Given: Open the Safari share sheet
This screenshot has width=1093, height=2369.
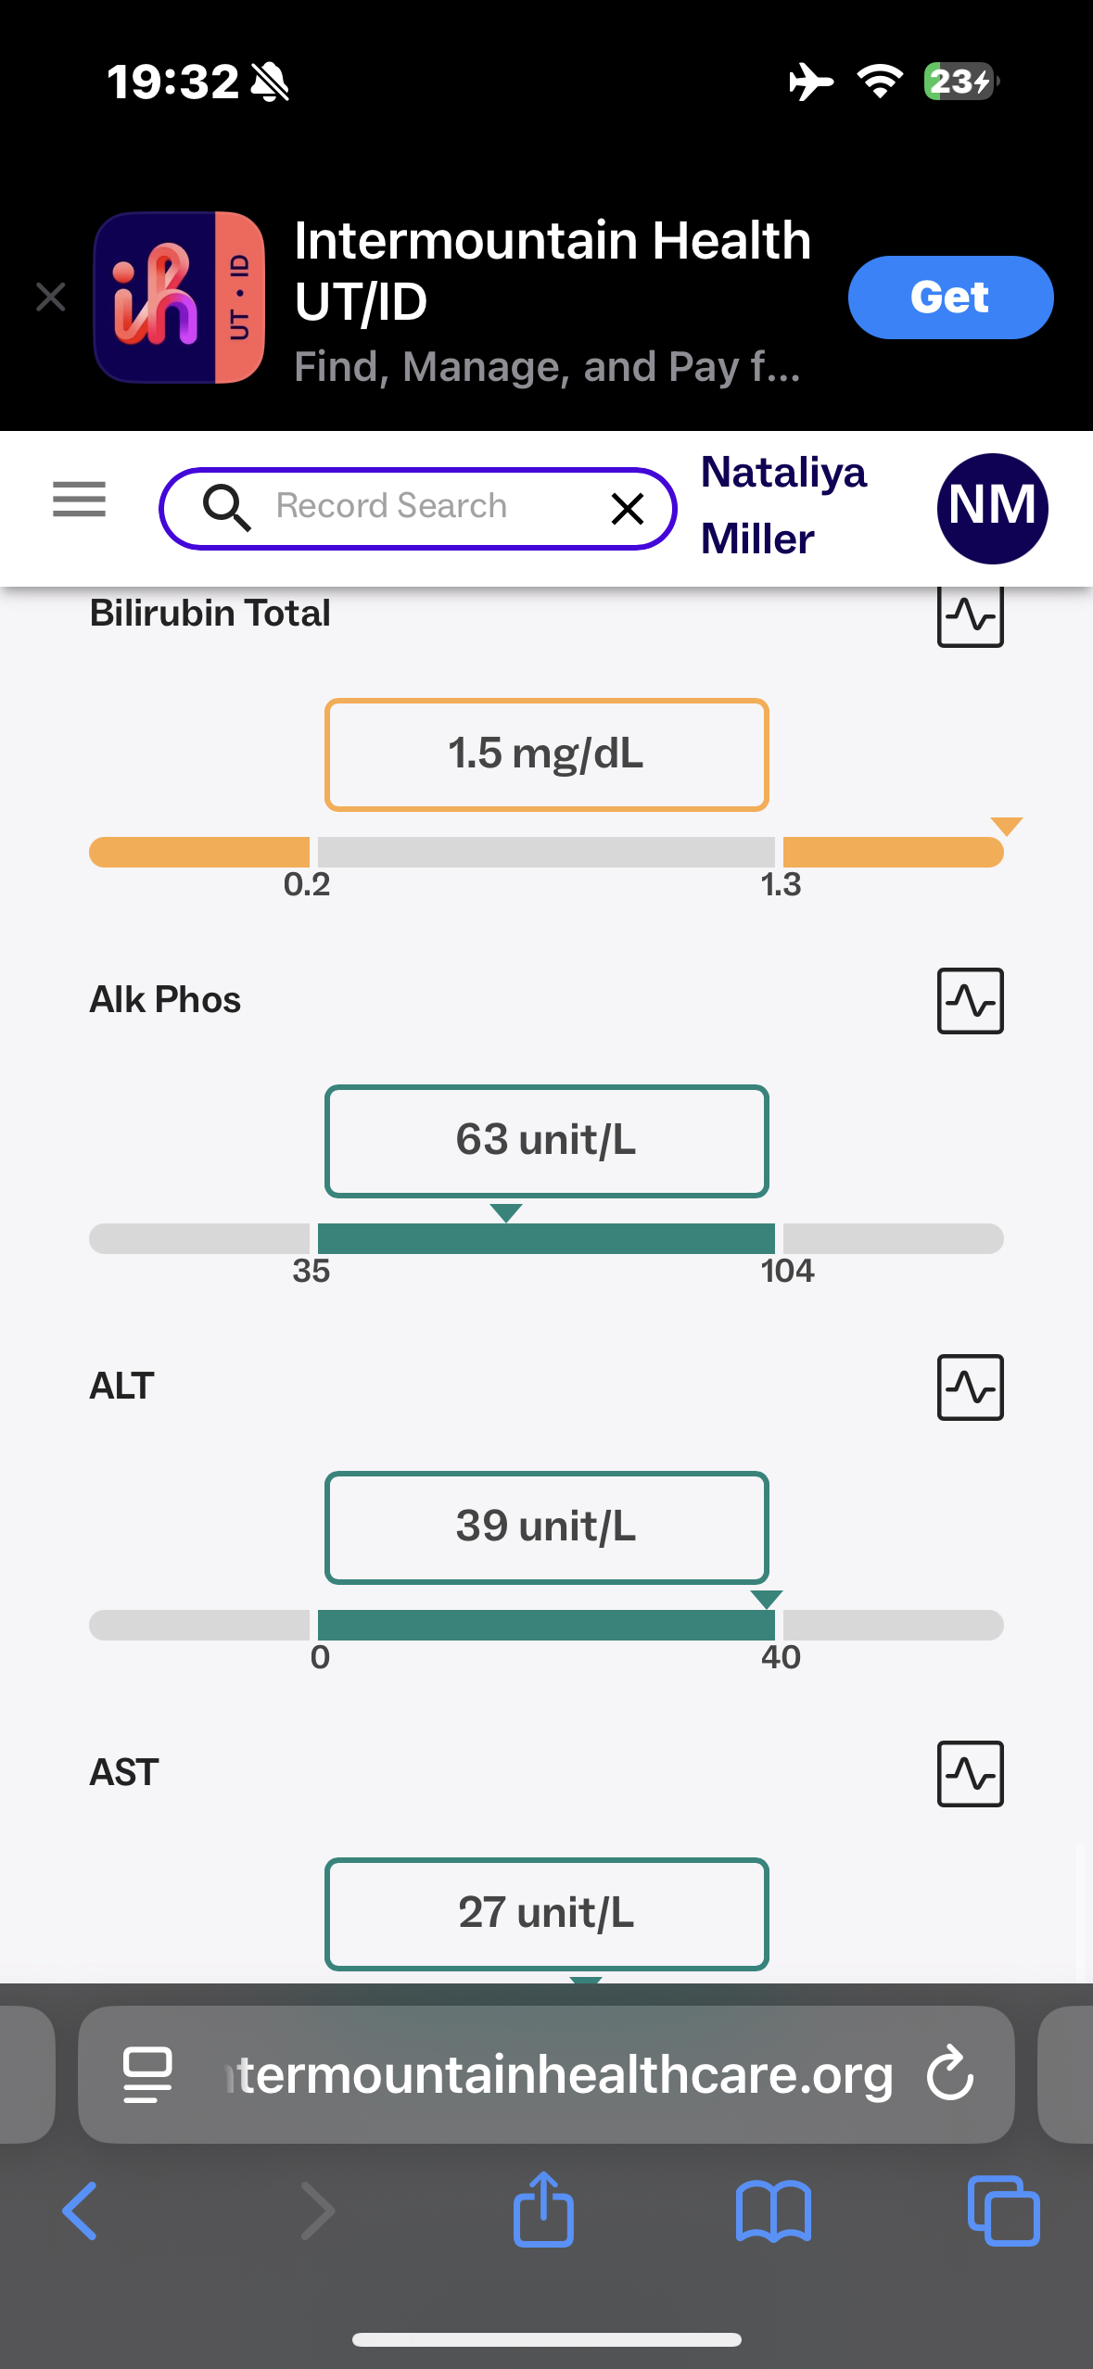Looking at the screenshot, I should pyautogui.click(x=543, y=2211).
